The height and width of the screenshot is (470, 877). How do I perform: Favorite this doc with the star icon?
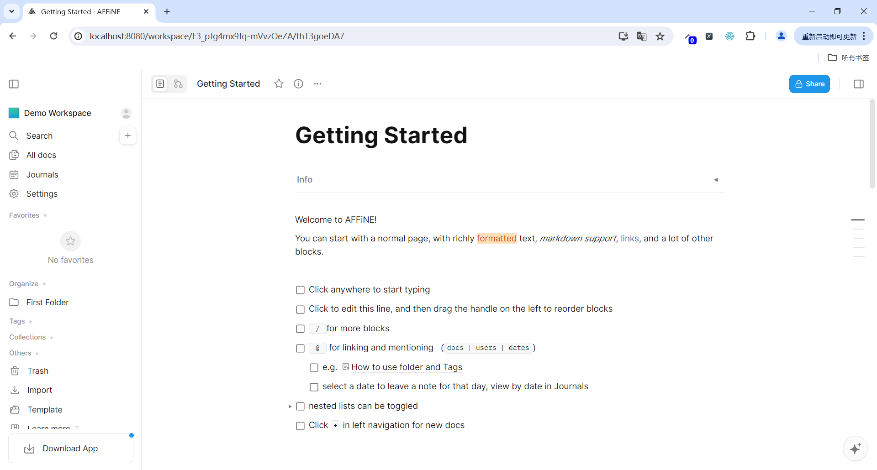[279, 84]
